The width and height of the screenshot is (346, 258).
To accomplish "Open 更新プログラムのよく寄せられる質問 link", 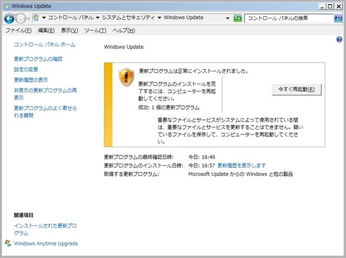I will 45,112.
